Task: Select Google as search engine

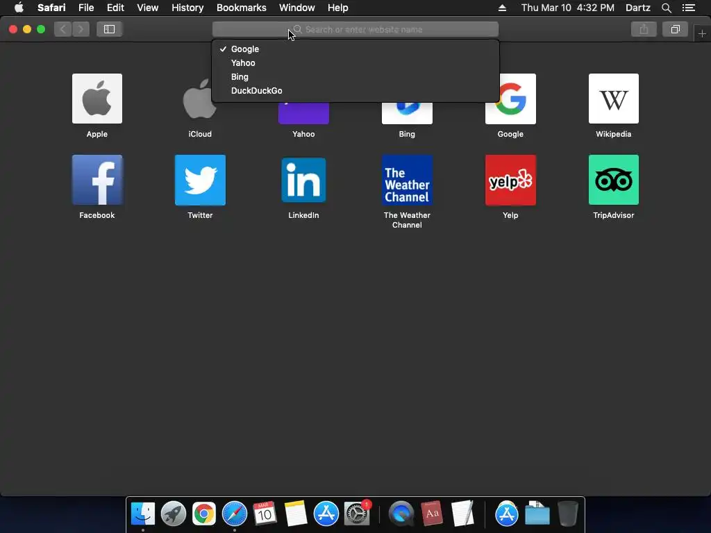Action: point(355,49)
